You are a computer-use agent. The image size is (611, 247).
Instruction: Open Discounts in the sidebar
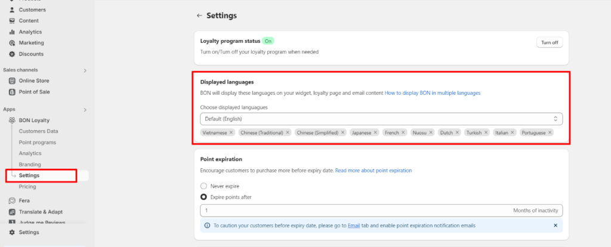click(31, 54)
